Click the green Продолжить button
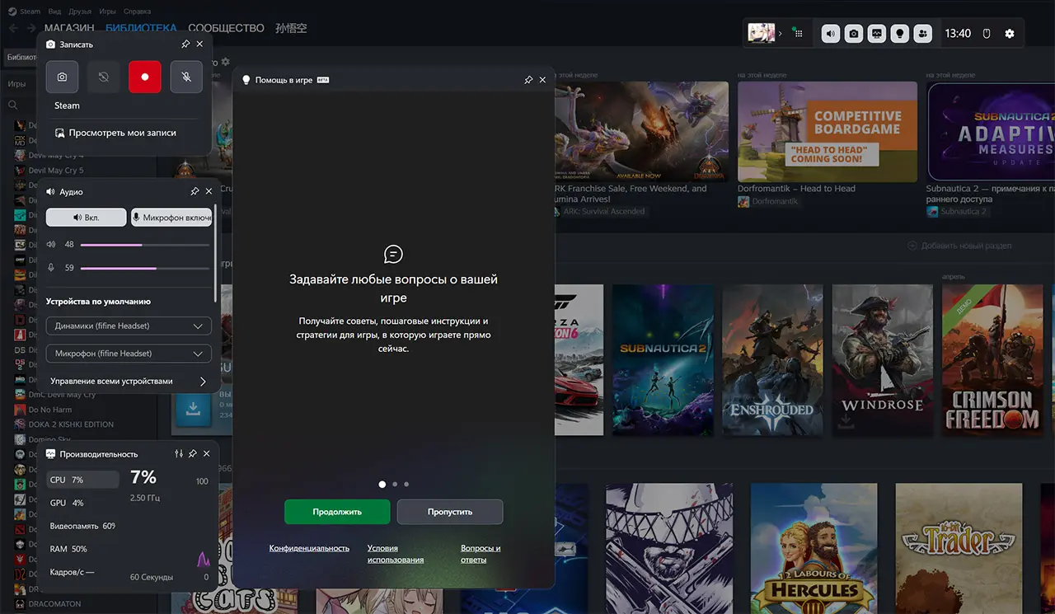 click(337, 512)
